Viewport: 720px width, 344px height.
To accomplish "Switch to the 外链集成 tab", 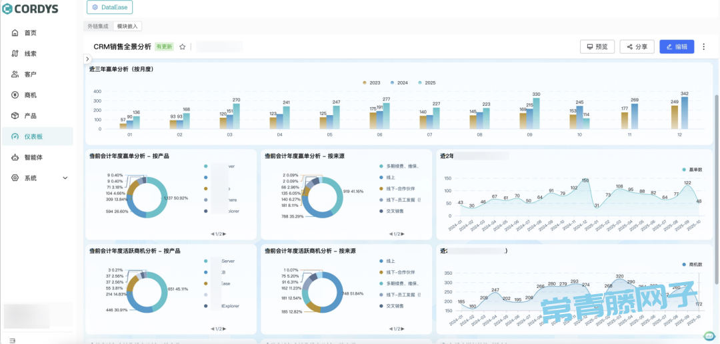I will (97, 27).
